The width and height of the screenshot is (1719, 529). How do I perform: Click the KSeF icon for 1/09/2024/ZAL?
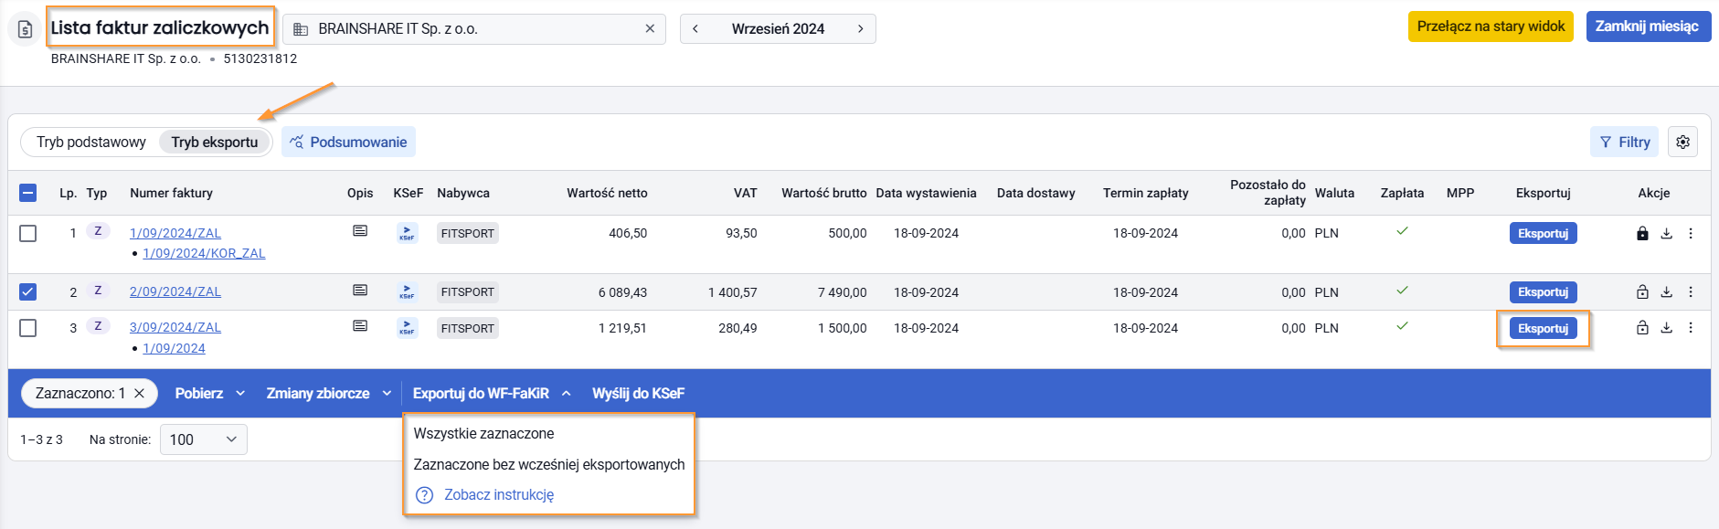[x=408, y=233]
